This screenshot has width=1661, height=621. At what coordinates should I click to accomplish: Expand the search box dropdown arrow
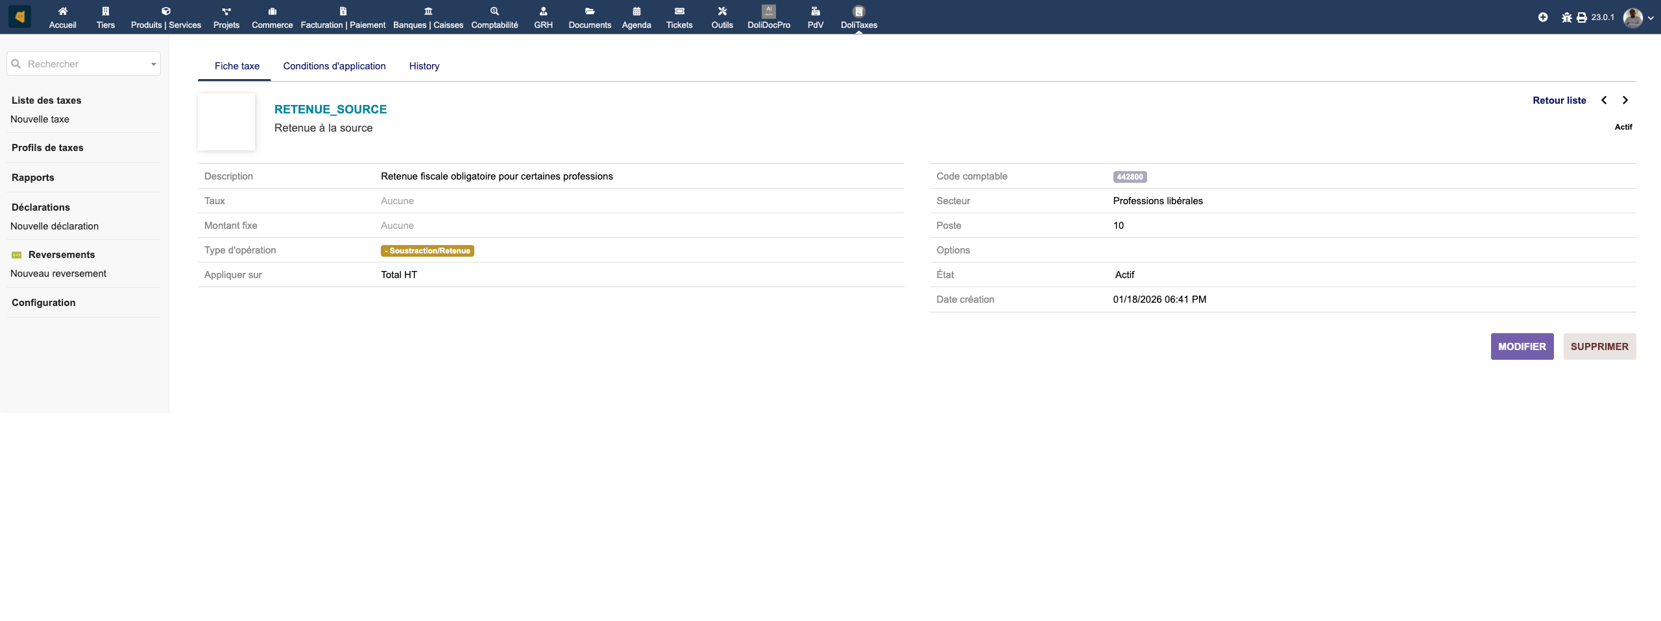click(x=153, y=64)
